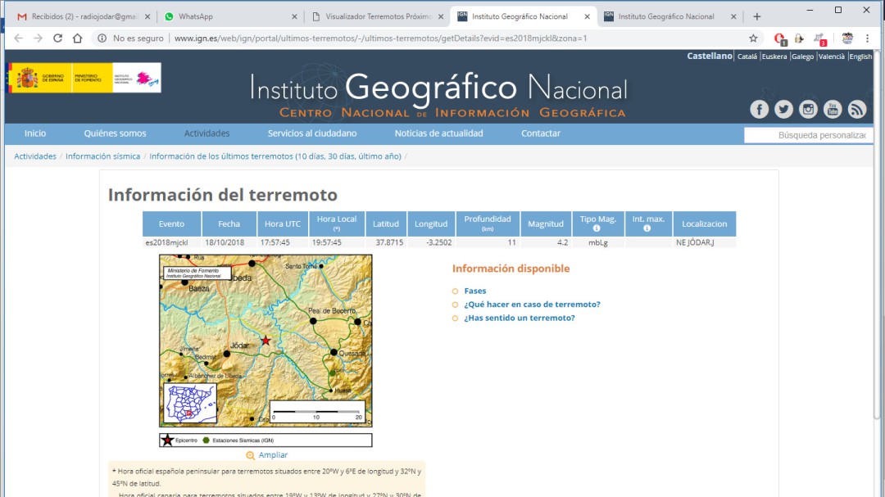
Task: Close the 'Visualizador Terremotos' tab
Action: [440, 17]
